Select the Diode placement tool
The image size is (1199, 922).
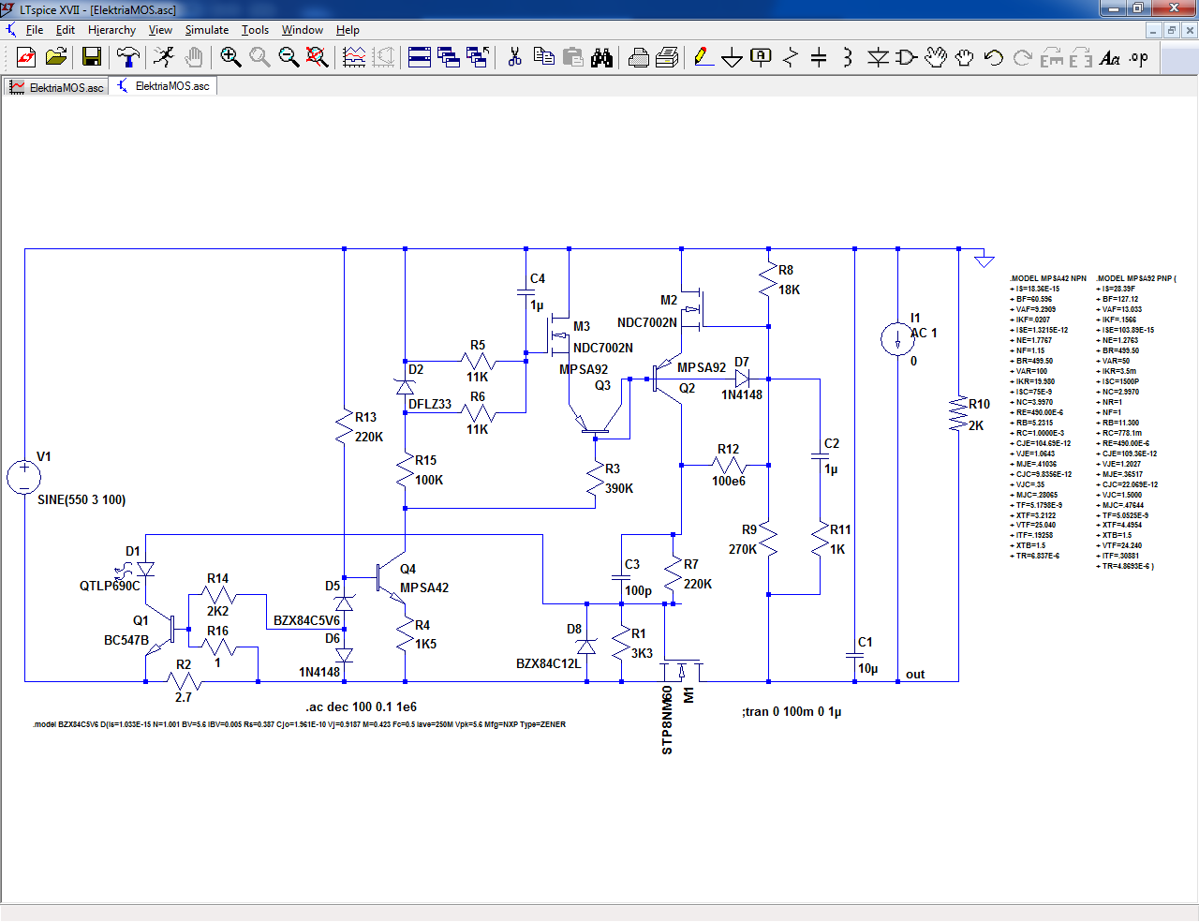click(x=878, y=57)
